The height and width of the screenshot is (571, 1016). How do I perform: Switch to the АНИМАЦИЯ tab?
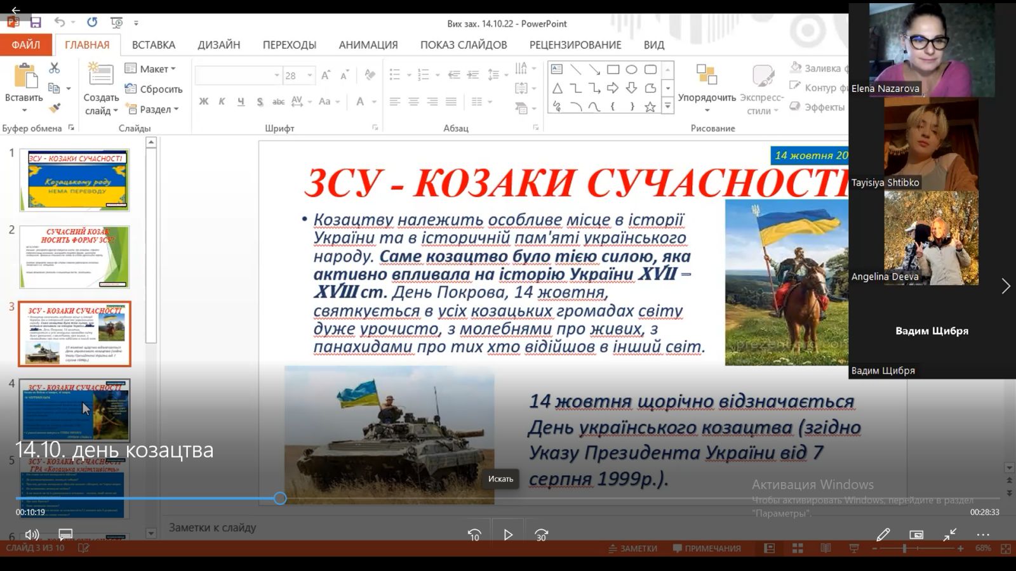point(368,45)
